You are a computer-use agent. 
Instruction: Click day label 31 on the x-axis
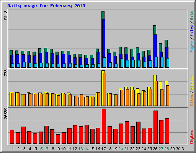click(x=184, y=149)
